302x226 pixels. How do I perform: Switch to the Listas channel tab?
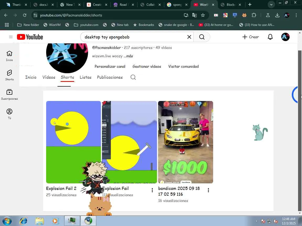(x=85, y=77)
